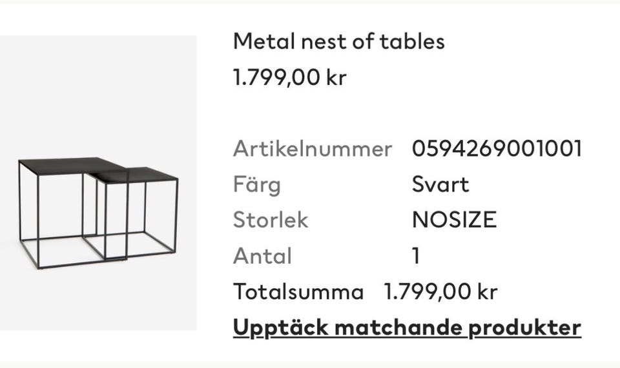Select the article number 0594269001001
The height and width of the screenshot is (368, 620).
pyautogui.click(x=497, y=149)
